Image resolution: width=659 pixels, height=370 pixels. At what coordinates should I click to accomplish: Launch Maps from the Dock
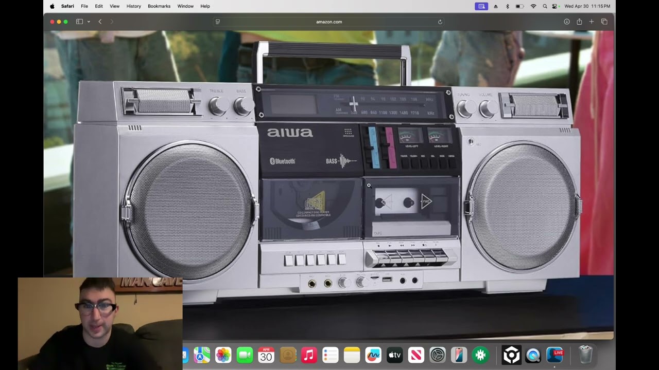point(201,355)
